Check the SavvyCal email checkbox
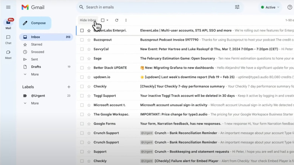 click(82, 49)
